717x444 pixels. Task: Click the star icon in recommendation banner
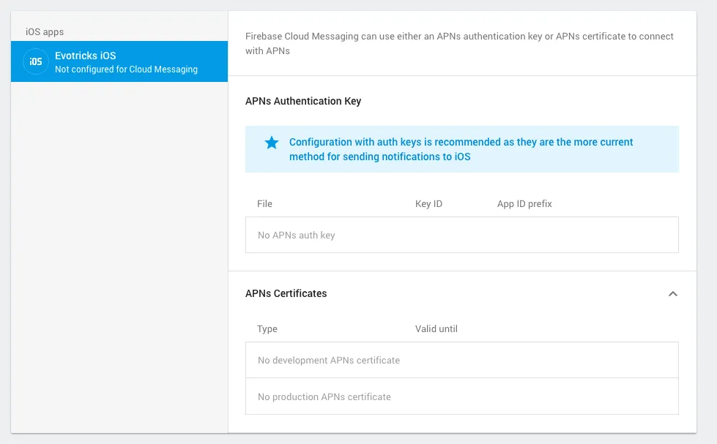pyautogui.click(x=272, y=143)
